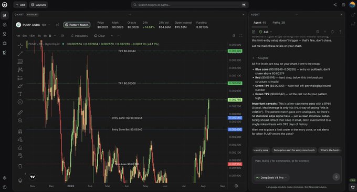The width and height of the screenshot is (357, 192).
Task: Open the compass explore page in sidebar
Action: pyautogui.click(x=5, y=25)
